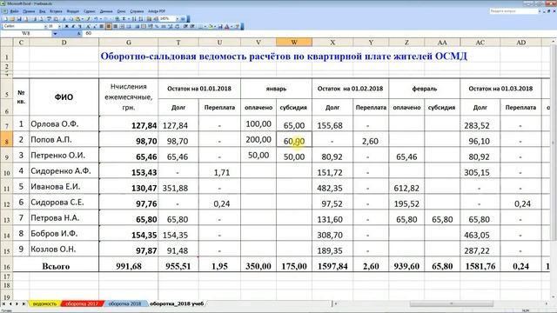Toggle Align Left on the formatting toolbar
This screenshot has width=557, height=313.
click(x=102, y=26)
